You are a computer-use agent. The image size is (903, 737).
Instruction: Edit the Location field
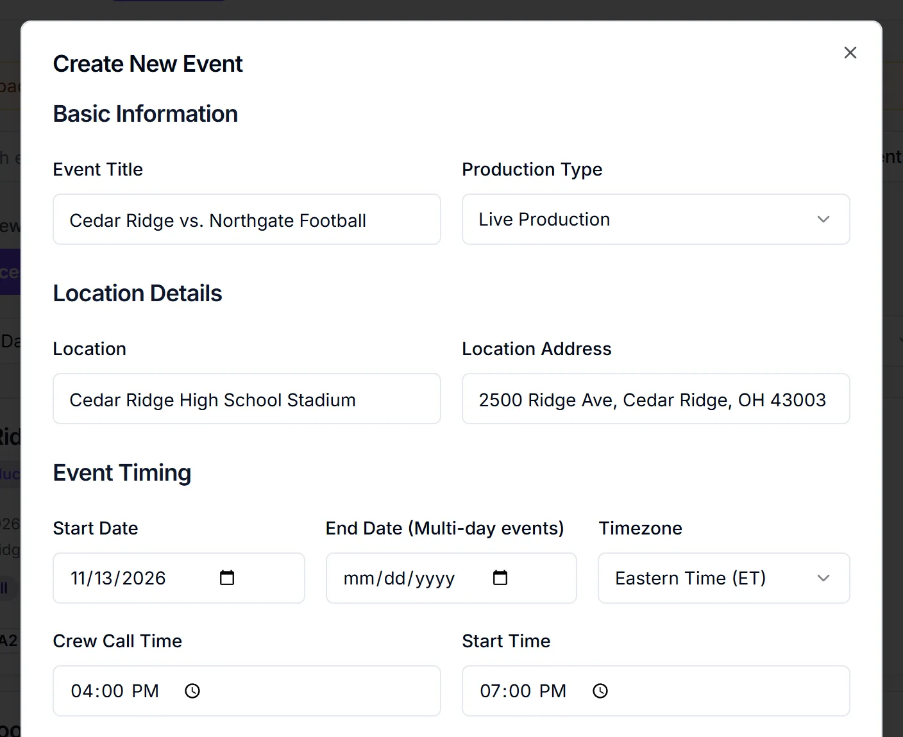pyautogui.click(x=247, y=399)
